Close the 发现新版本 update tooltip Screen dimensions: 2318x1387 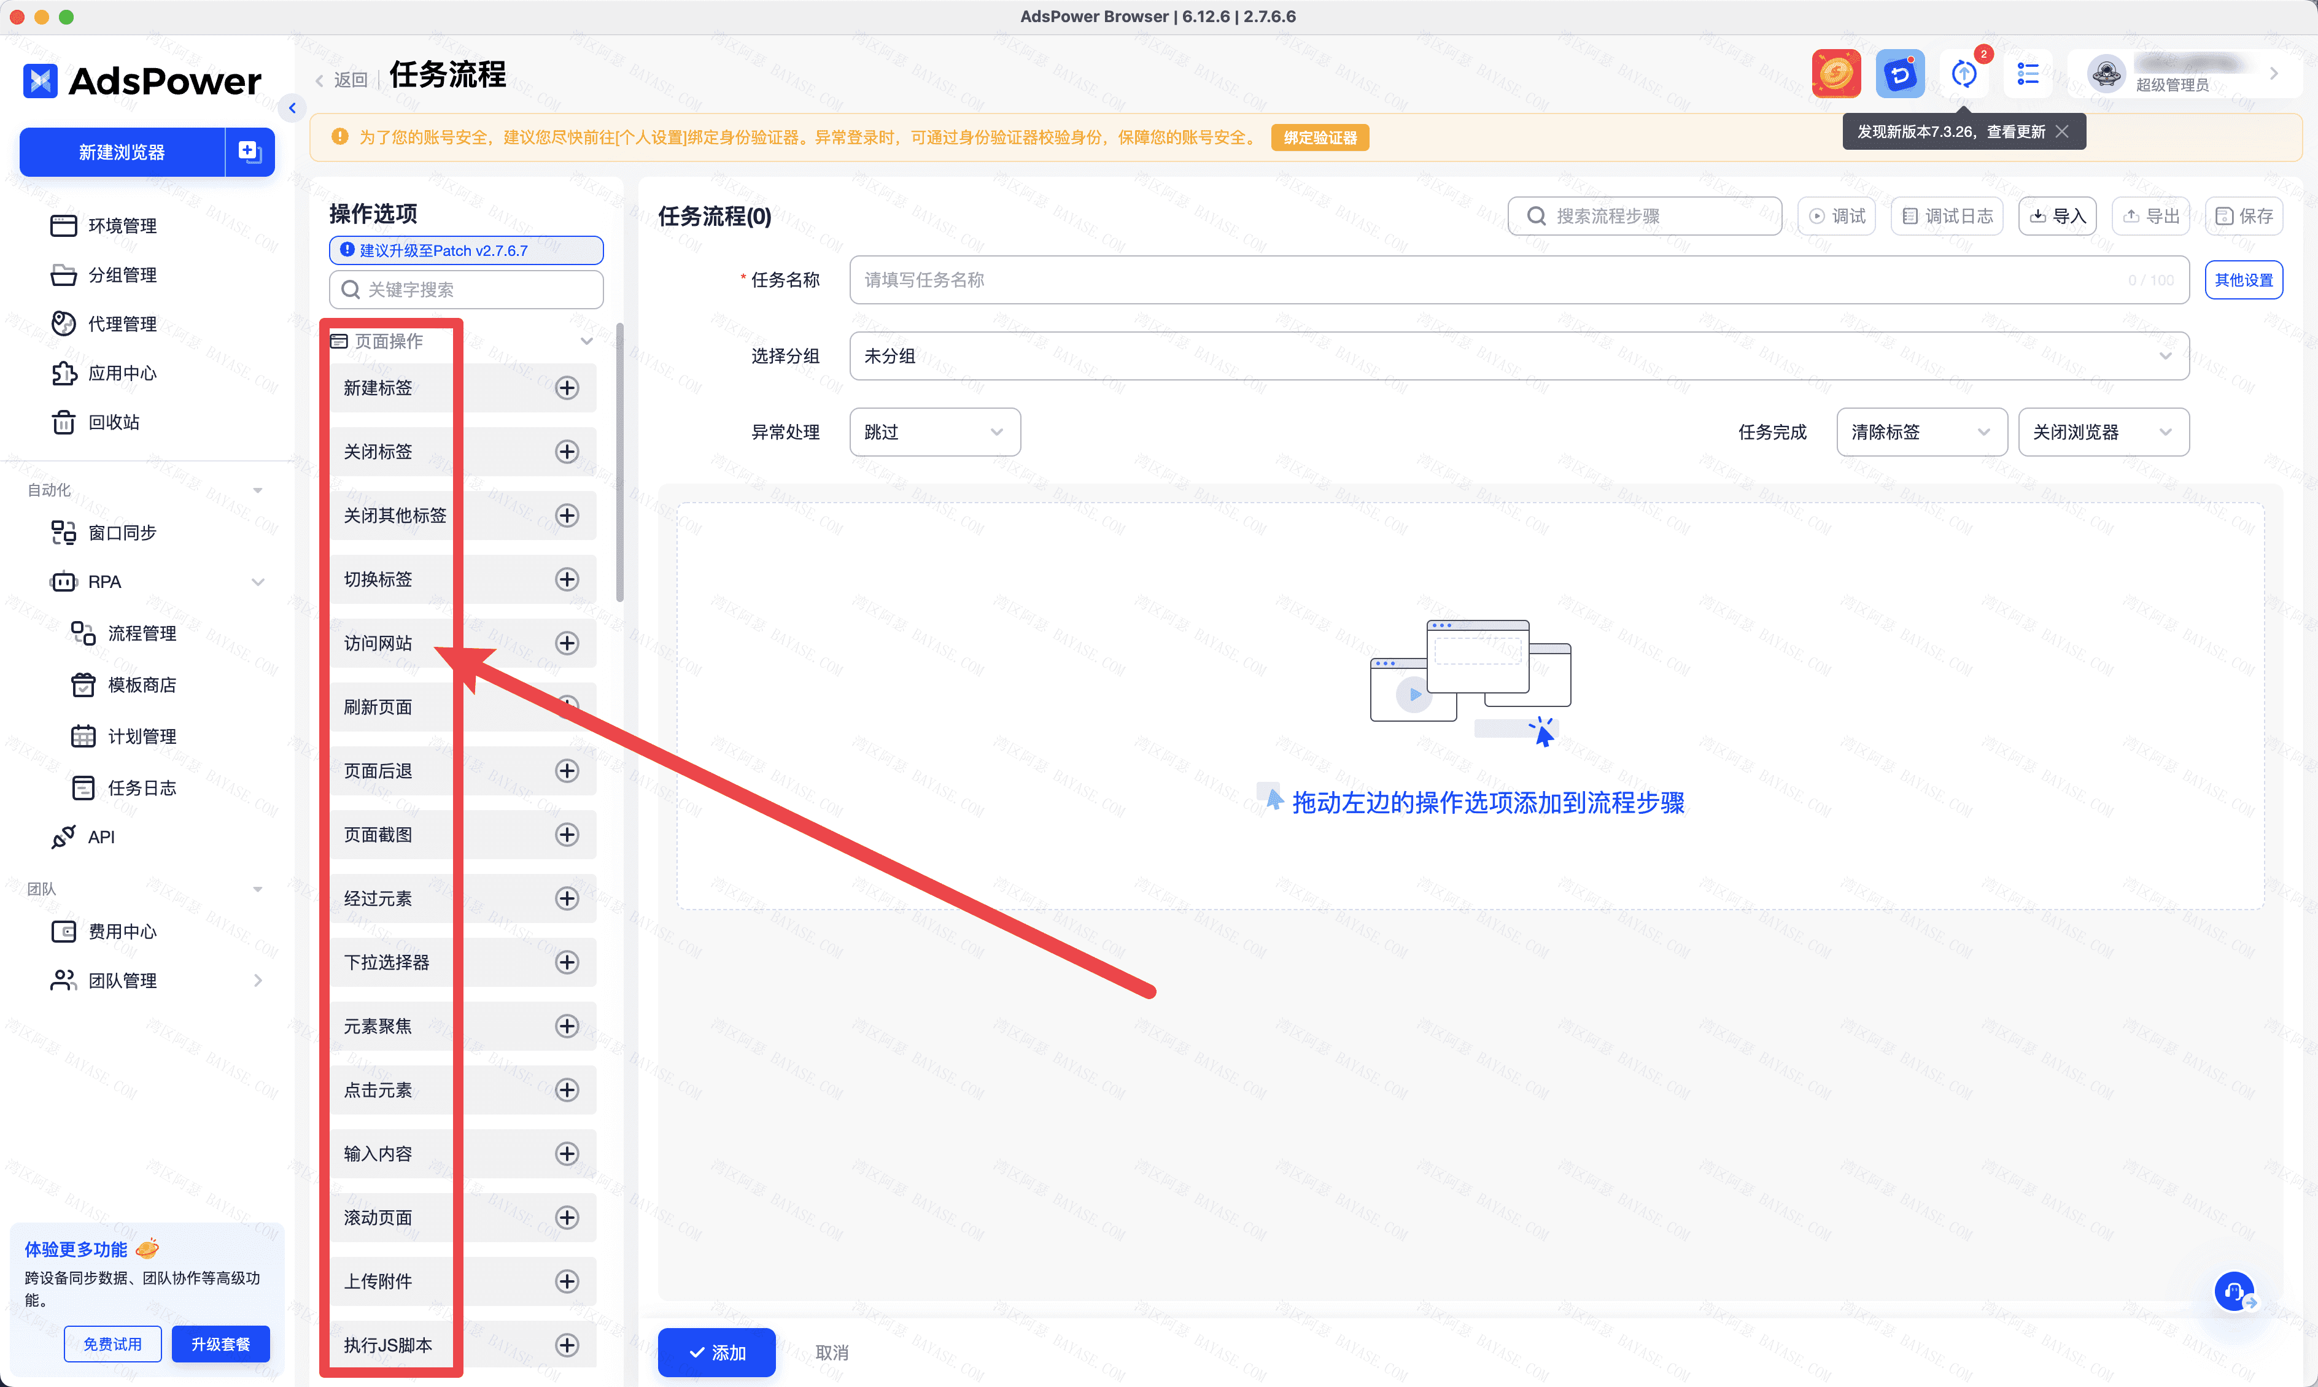coord(2062,132)
